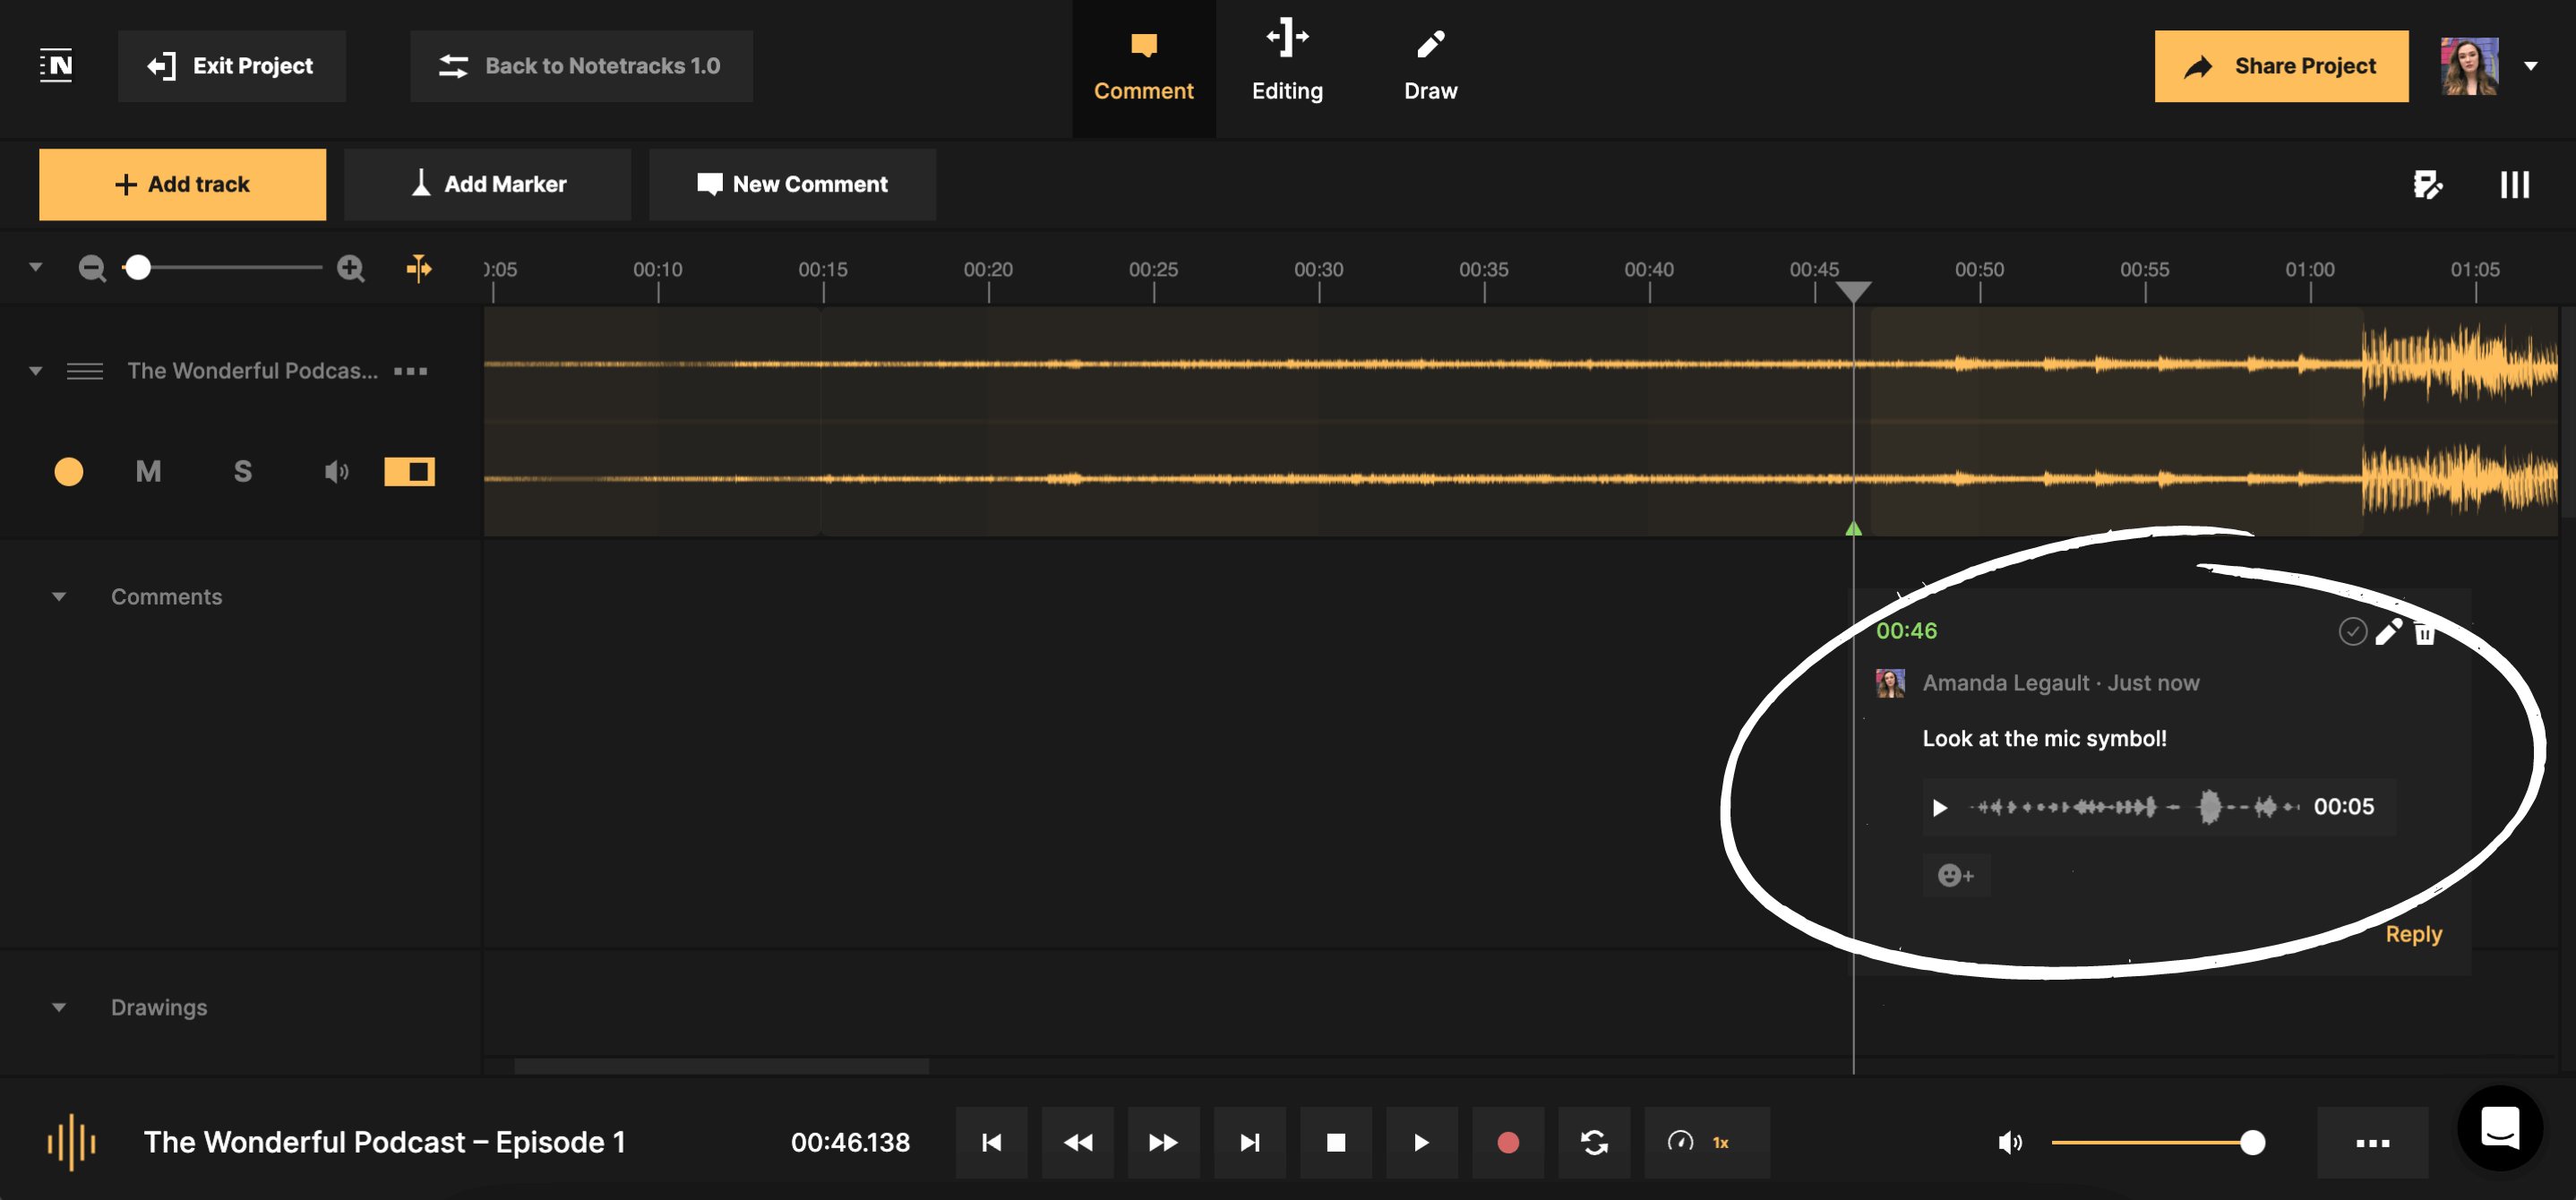Open the profile avatar dropdown
The image size is (2576, 1200).
2532,65
